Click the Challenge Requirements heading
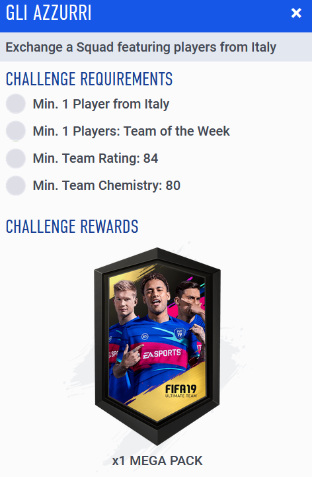 tap(89, 79)
